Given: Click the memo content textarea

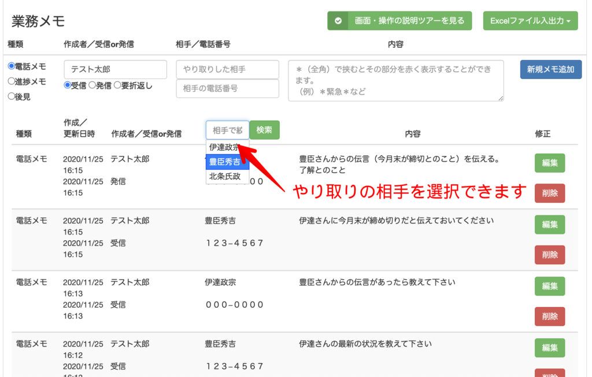Looking at the screenshot, I should [395, 80].
